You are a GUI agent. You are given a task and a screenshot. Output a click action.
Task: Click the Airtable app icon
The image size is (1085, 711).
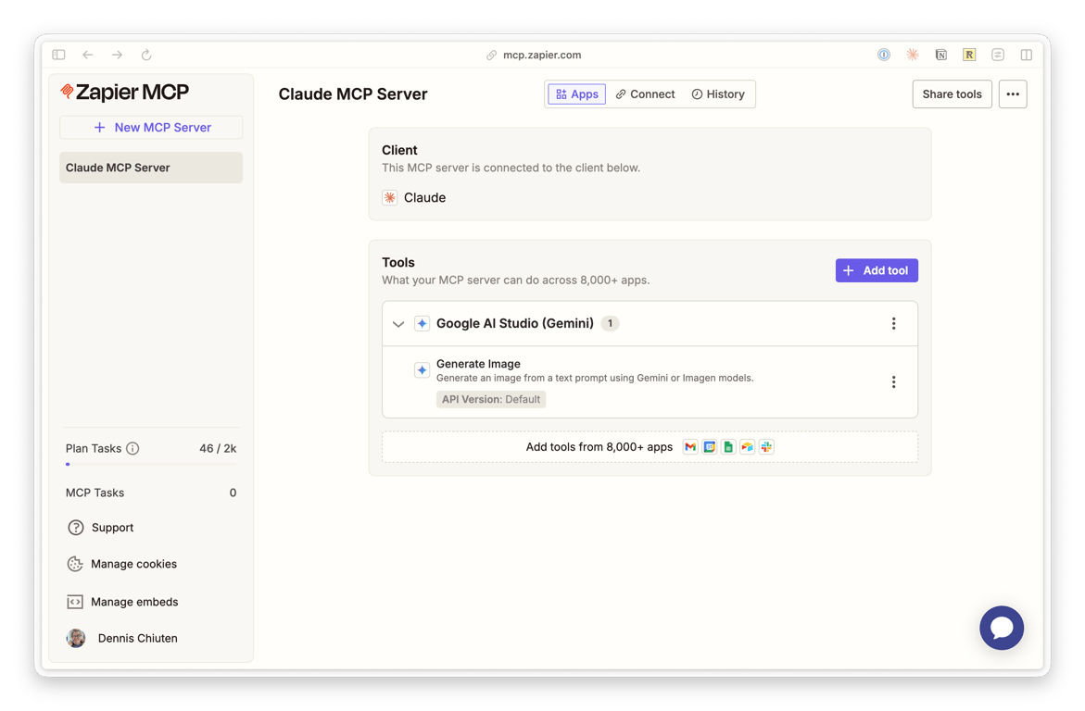(x=748, y=447)
